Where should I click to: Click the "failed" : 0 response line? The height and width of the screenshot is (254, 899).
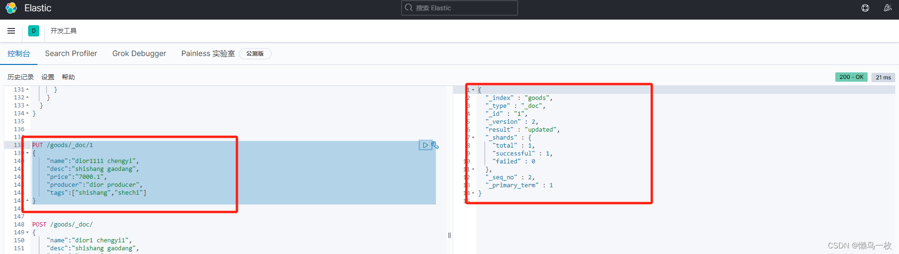[x=514, y=162]
